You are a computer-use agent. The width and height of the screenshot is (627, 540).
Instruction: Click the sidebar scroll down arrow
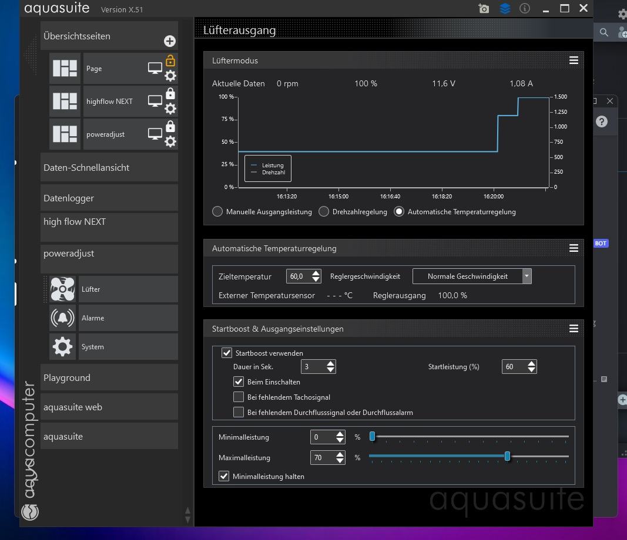187,519
